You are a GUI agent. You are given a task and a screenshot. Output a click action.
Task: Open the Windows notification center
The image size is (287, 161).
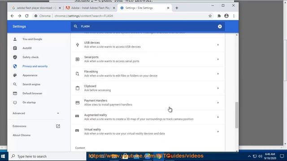[x=282, y=156]
